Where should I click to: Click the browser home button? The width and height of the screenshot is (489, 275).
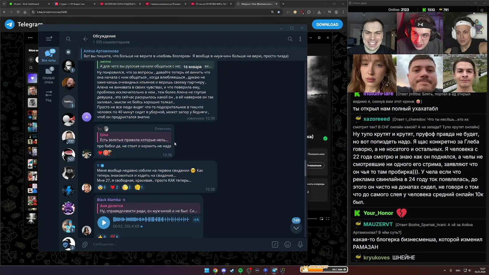[x=25, y=12]
